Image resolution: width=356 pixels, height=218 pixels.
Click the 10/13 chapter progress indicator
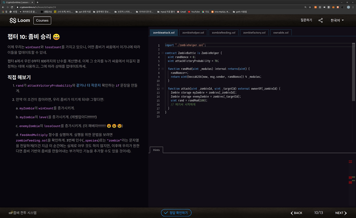(x=319, y=213)
